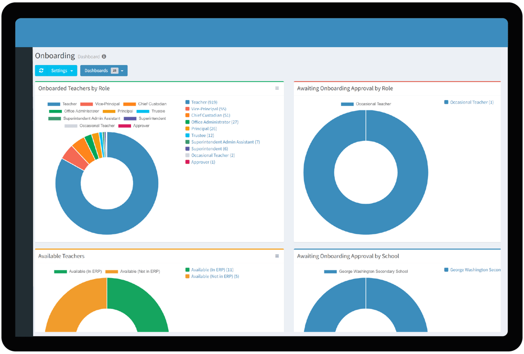Screen dimensions: 524x354
Task: Open the Vice-Principal (55) link
Action: pyautogui.click(x=209, y=109)
